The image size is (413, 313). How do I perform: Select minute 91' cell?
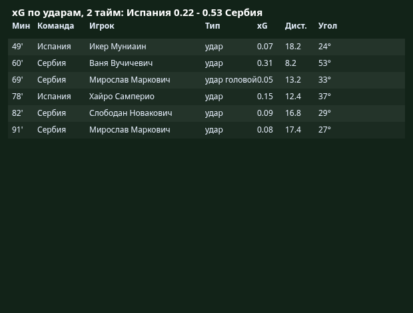coord(17,130)
